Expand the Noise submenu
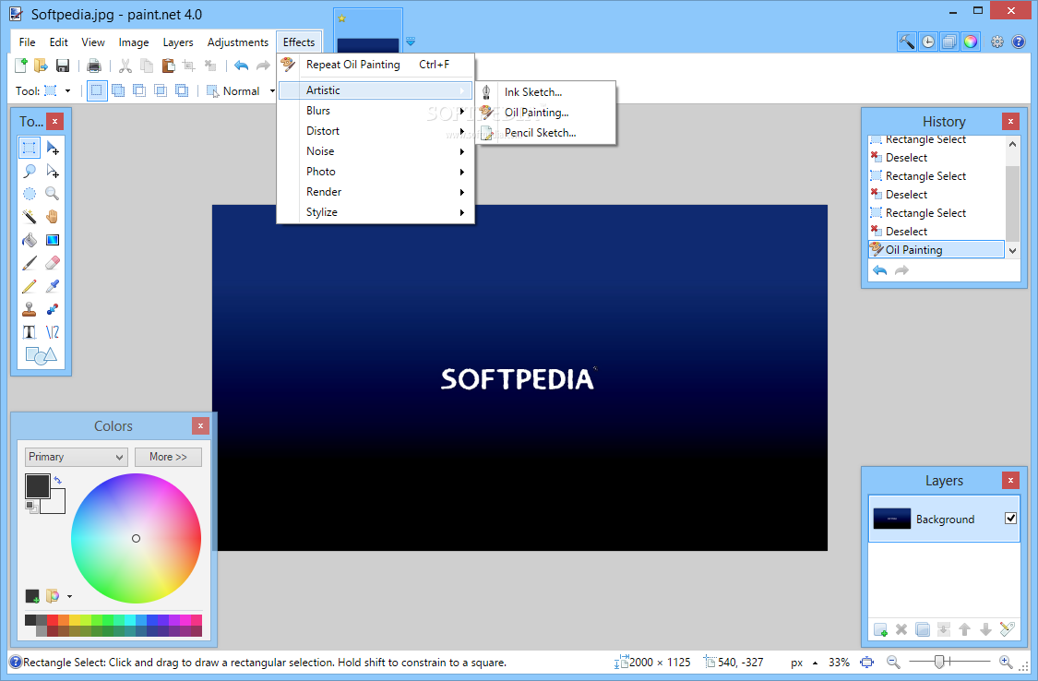Viewport: 1038px width, 681px height. [376, 151]
